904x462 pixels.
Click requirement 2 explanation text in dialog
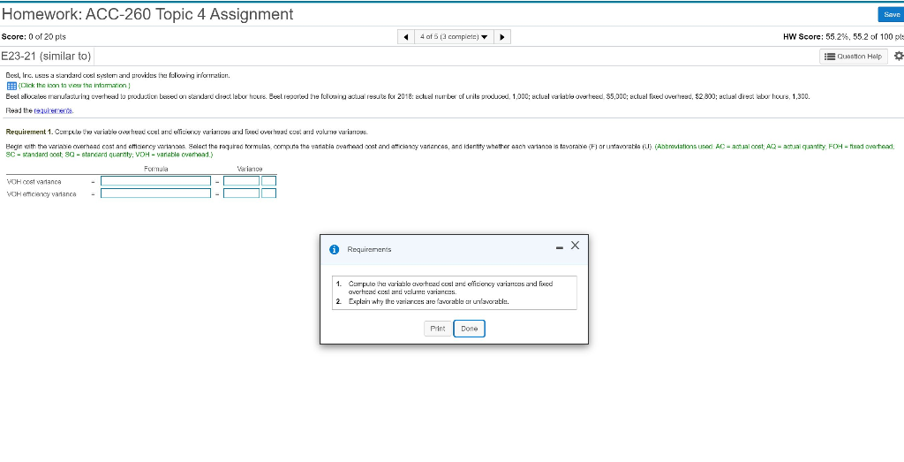pos(429,301)
